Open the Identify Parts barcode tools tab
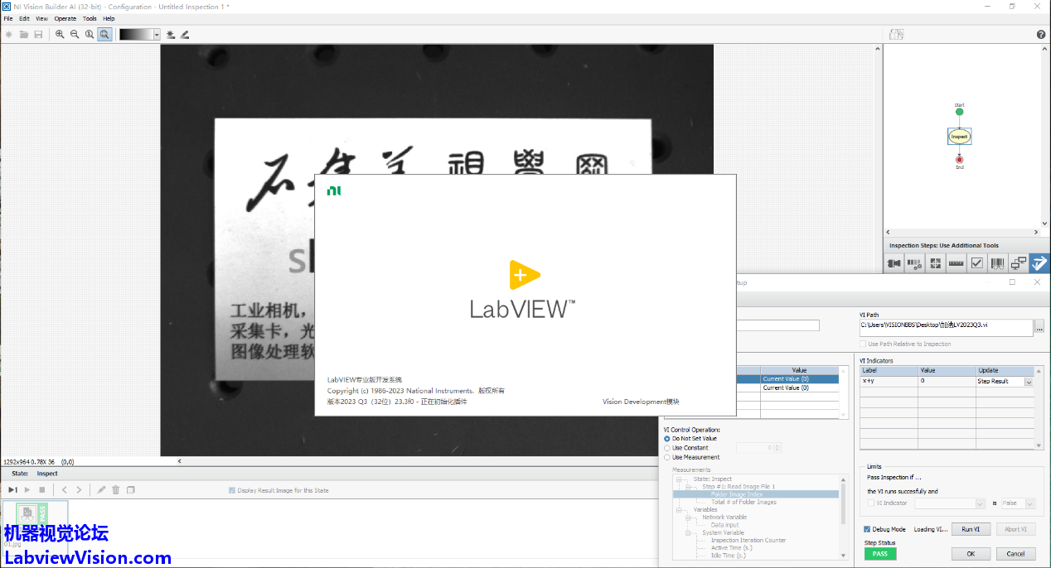This screenshot has width=1051, height=568. tap(997, 263)
